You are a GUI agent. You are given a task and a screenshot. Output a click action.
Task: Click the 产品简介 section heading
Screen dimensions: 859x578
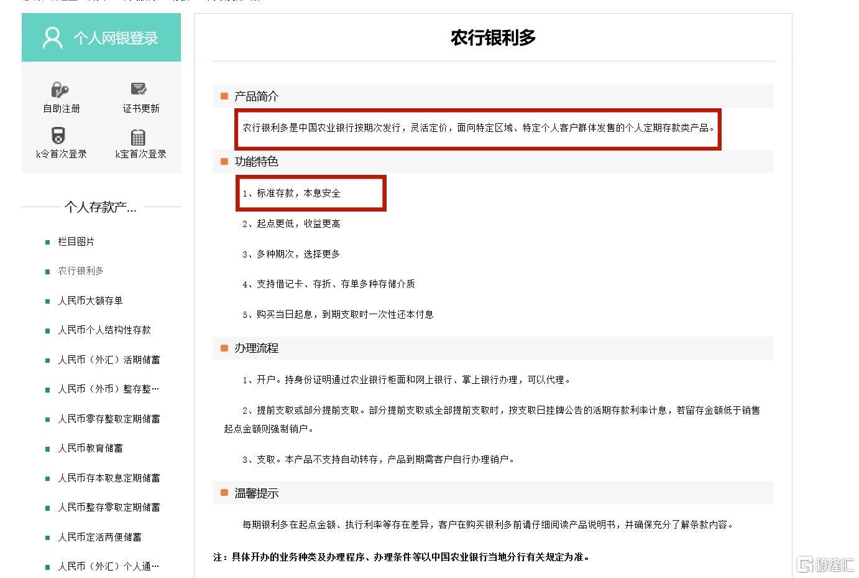(x=256, y=96)
